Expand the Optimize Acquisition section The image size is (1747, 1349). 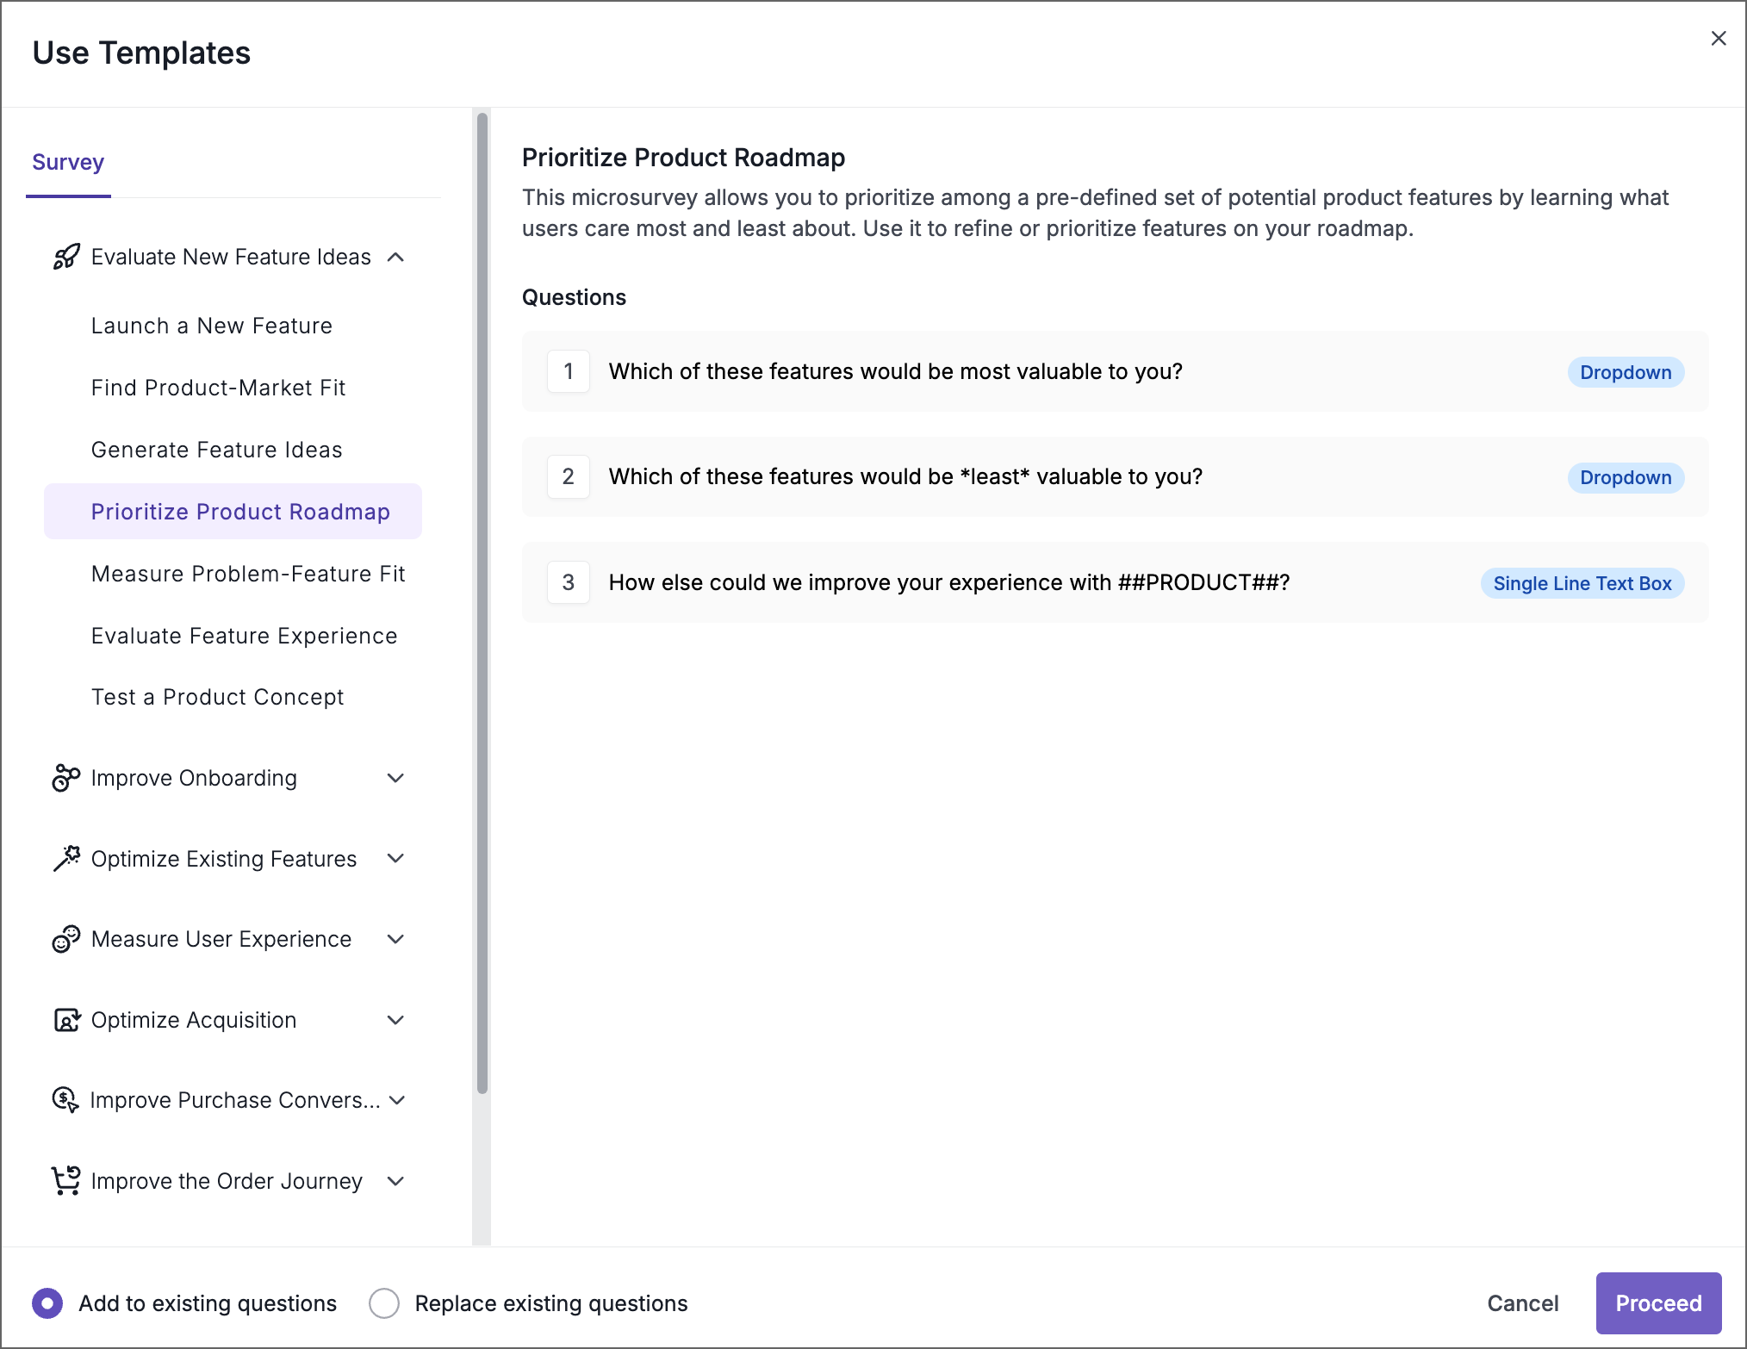click(x=396, y=1020)
